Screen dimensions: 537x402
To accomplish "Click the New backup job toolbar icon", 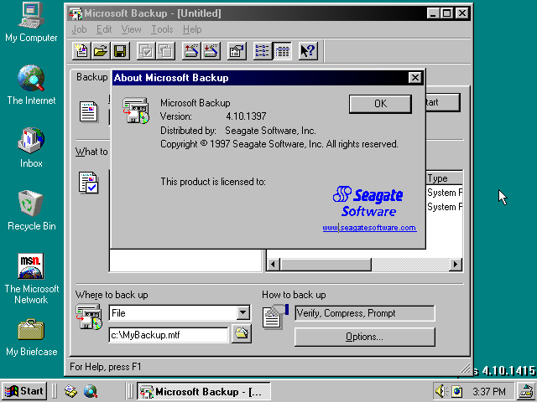I will pyautogui.click(x=81, y=51).
